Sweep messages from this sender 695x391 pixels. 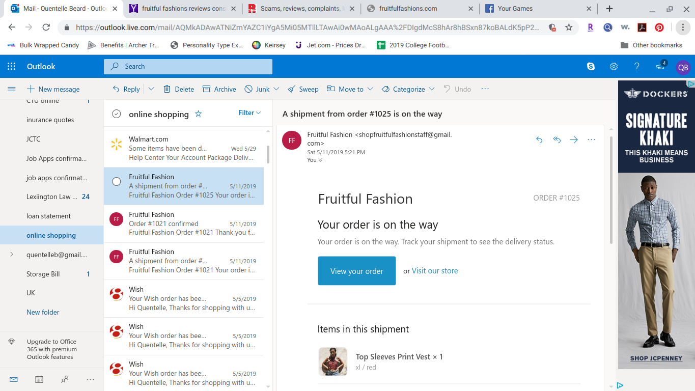303,89
